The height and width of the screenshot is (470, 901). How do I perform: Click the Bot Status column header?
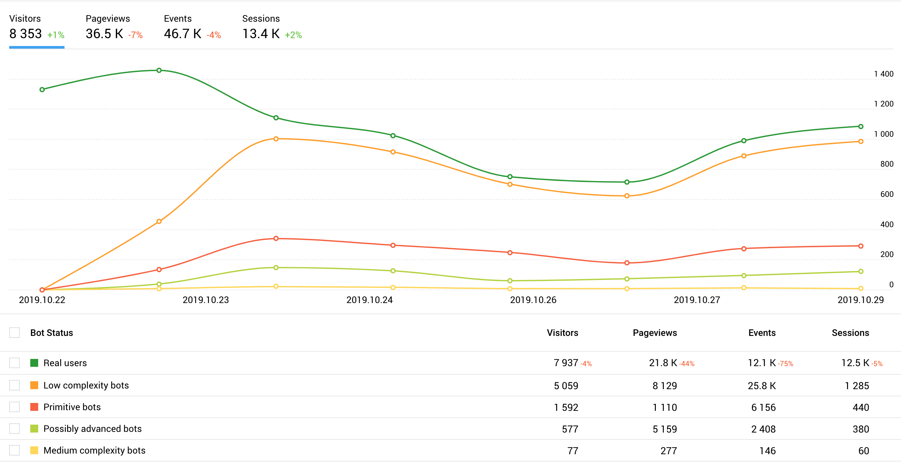tap(51, 333)
